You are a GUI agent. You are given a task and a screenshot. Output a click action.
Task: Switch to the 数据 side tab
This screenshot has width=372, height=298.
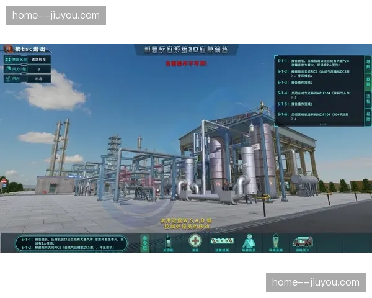point(368,81)
